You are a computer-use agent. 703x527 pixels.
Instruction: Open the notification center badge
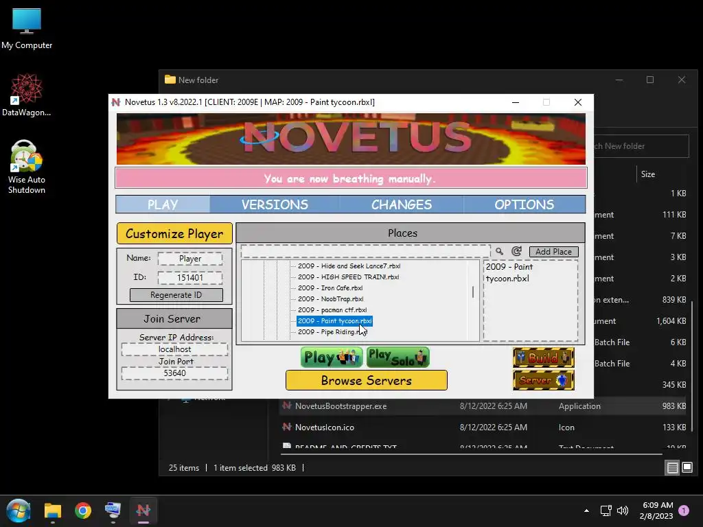point(684,510)
